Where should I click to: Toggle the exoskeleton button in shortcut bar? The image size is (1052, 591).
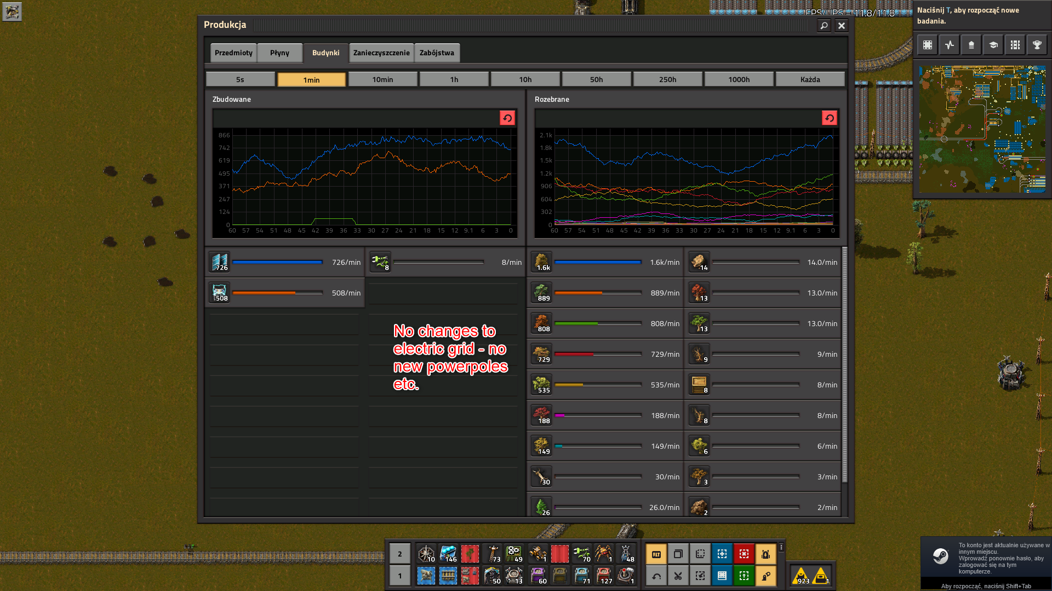766,576
